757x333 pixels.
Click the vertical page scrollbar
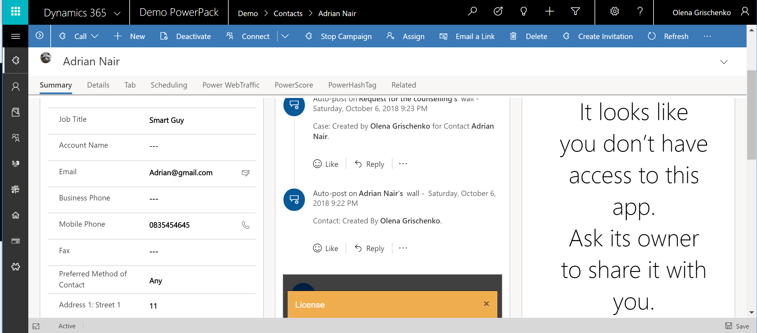[x=751, y=115]
